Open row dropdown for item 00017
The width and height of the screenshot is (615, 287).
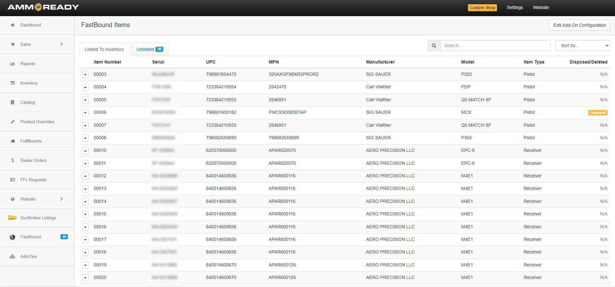click(85, 240)
